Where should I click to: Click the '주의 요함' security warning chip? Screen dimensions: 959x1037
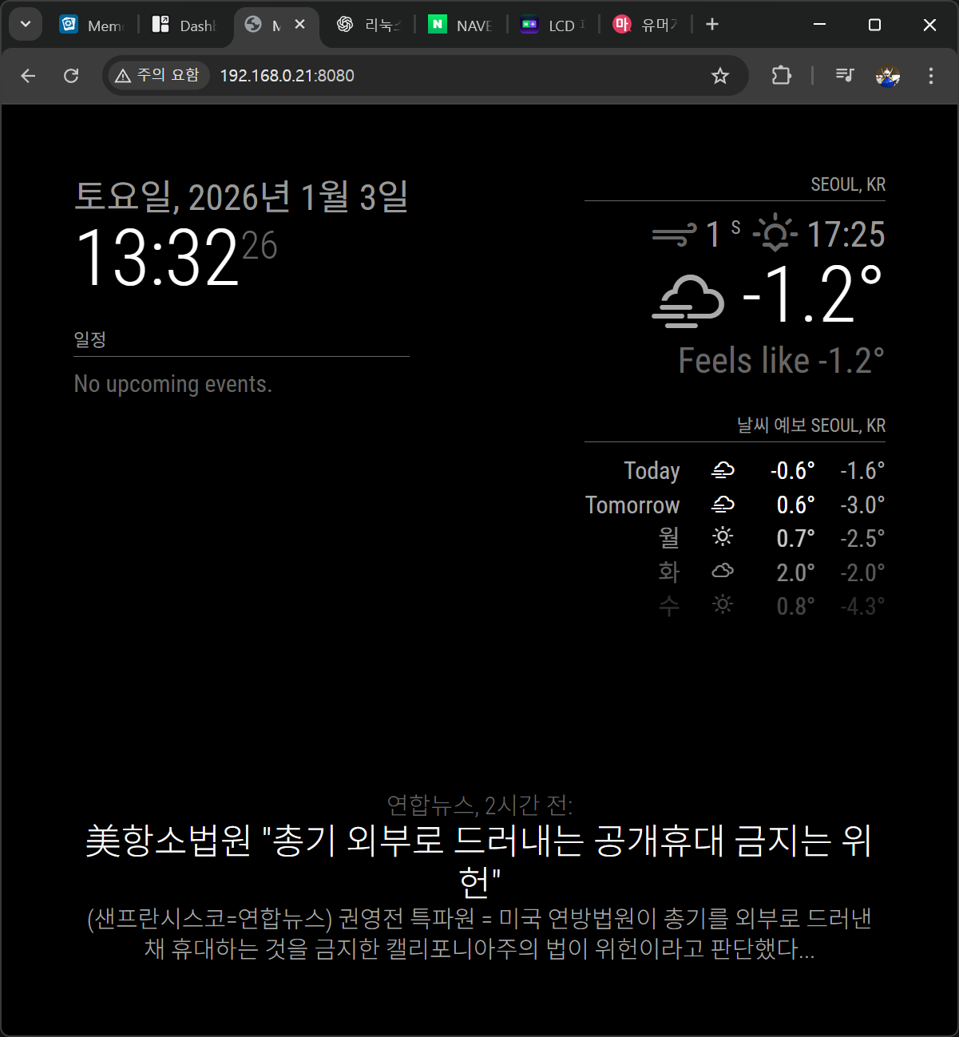point(157,76)
